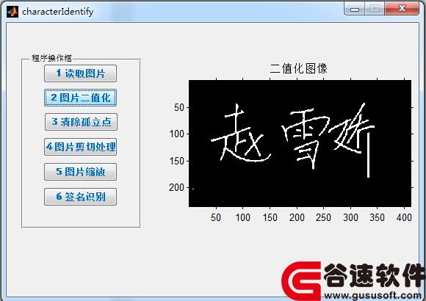
Task: Click the y-axis label '150'
Action: point(177,161)
